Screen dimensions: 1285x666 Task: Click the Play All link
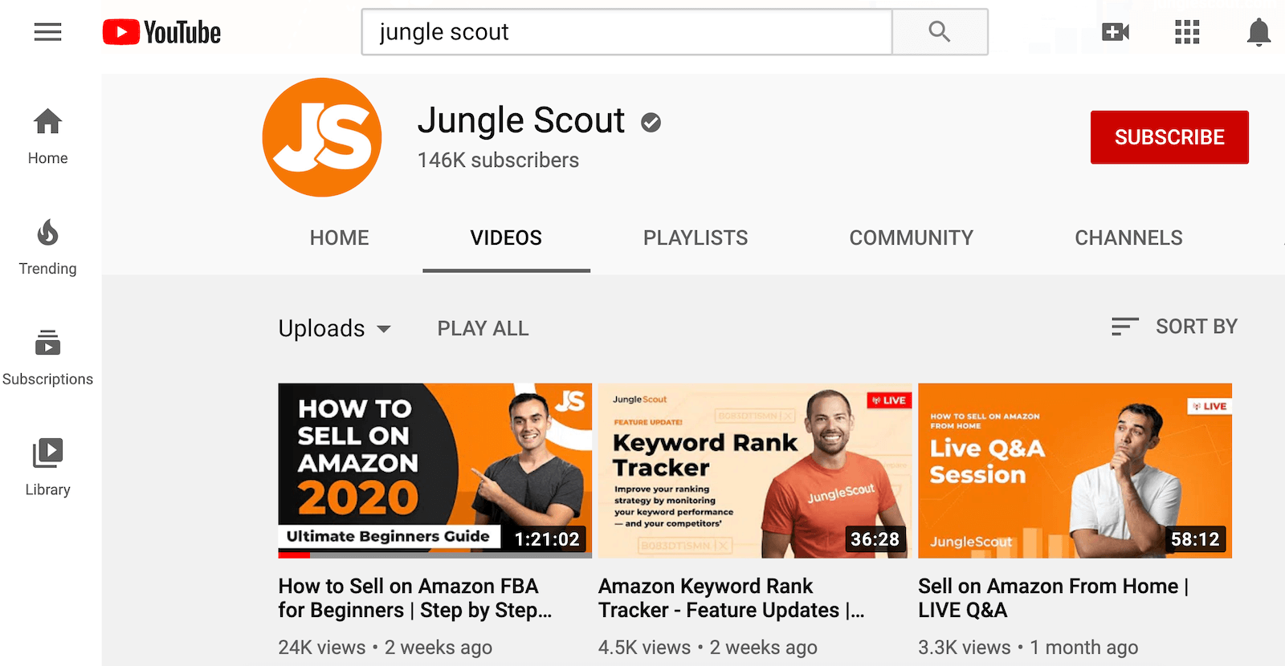coord(483,328)
